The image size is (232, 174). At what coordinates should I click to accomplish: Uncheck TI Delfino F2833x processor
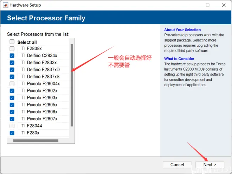[12, 63]
